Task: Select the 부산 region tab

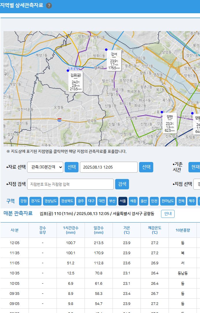Action: pyautogui.click(x=112, y=201)
